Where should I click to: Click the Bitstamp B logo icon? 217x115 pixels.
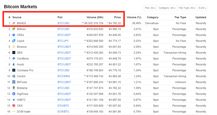(14, 88)
